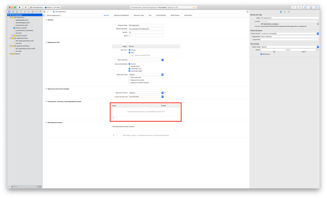
Task: Open ContentView.swift in the navigator
Action: 22,25
